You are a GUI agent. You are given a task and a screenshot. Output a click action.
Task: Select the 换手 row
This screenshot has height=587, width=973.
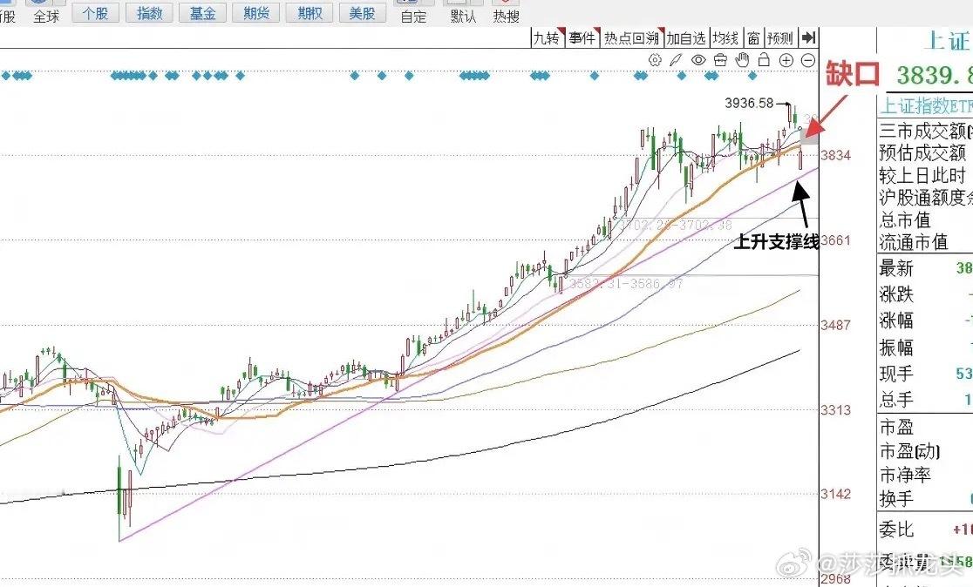click(926, 499)
